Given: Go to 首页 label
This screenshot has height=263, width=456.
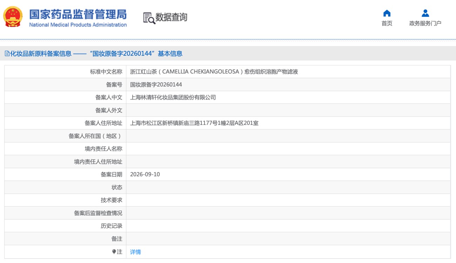Looking at the screenshot, I should [387, 23].
